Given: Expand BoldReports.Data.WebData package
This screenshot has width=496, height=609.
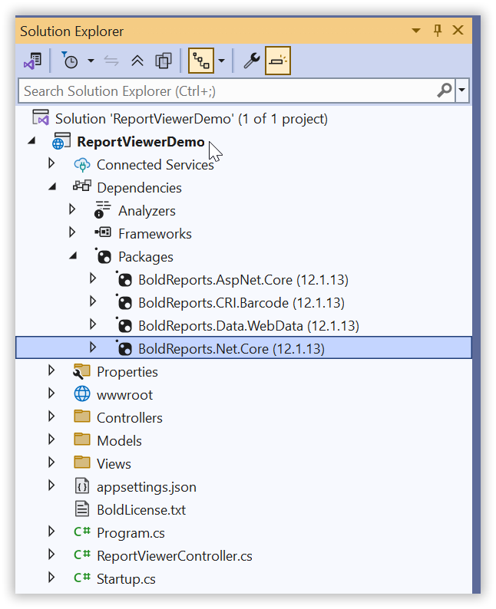Looking at the screenshot, I should coord(92,324).
